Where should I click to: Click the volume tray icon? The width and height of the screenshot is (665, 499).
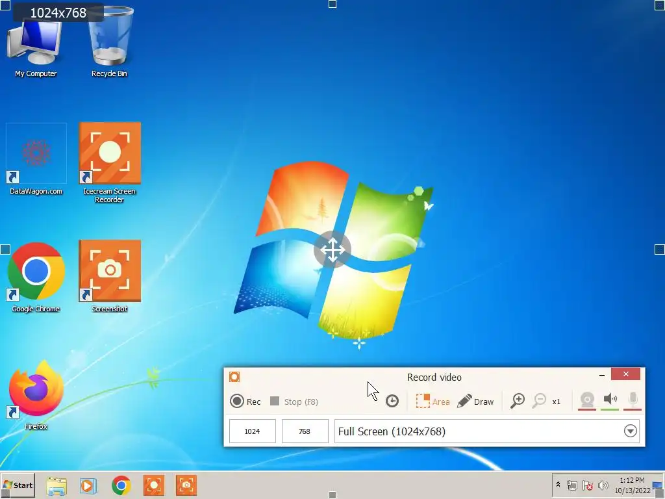(603, 485)
